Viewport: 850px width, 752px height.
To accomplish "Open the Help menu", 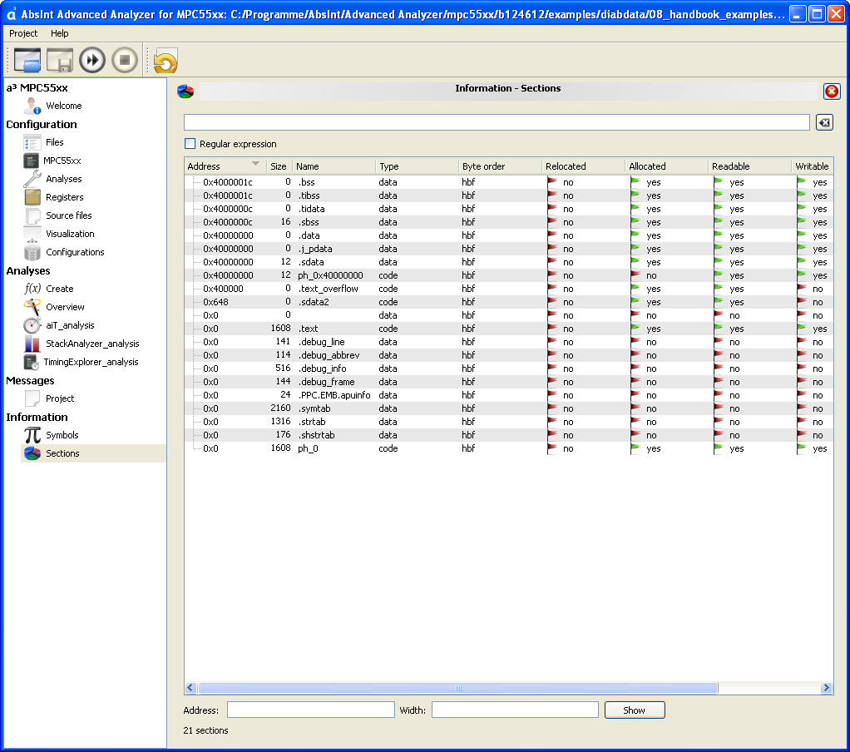I will coord(60,33).
